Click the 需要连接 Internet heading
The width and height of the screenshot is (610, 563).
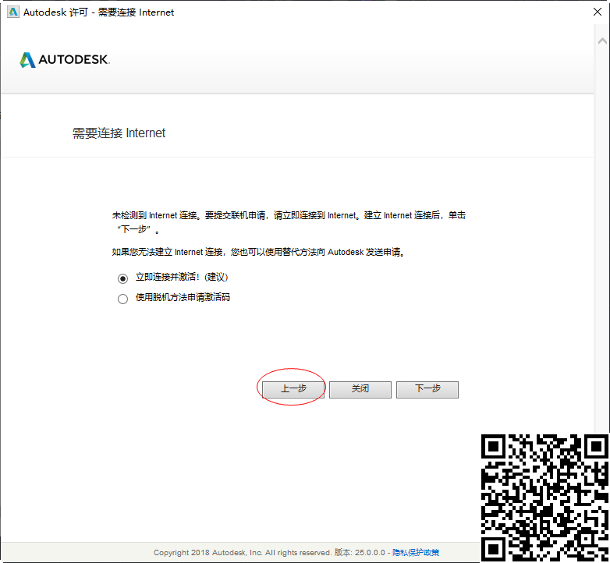[x=119, y=133]
